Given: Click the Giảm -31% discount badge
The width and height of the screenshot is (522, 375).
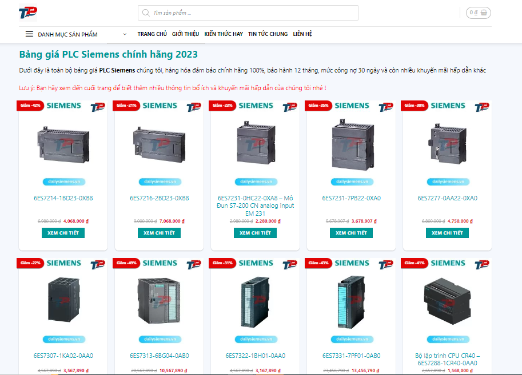Looking at the screenshot, I should point(222,263).
